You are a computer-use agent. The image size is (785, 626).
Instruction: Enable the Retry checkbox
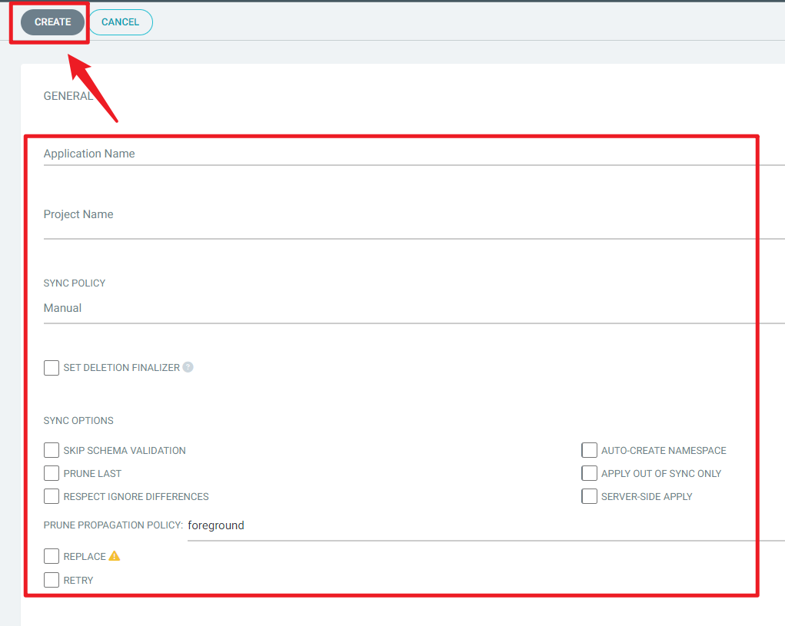[51, 579]
